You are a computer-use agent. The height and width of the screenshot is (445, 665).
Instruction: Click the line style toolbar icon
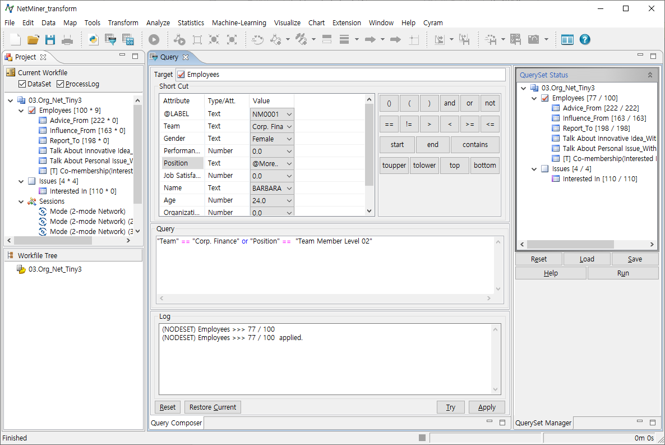(344, 39)
